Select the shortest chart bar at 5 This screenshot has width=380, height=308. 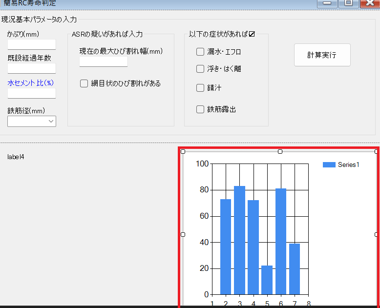pyautogui.click(x=267, y=280)
